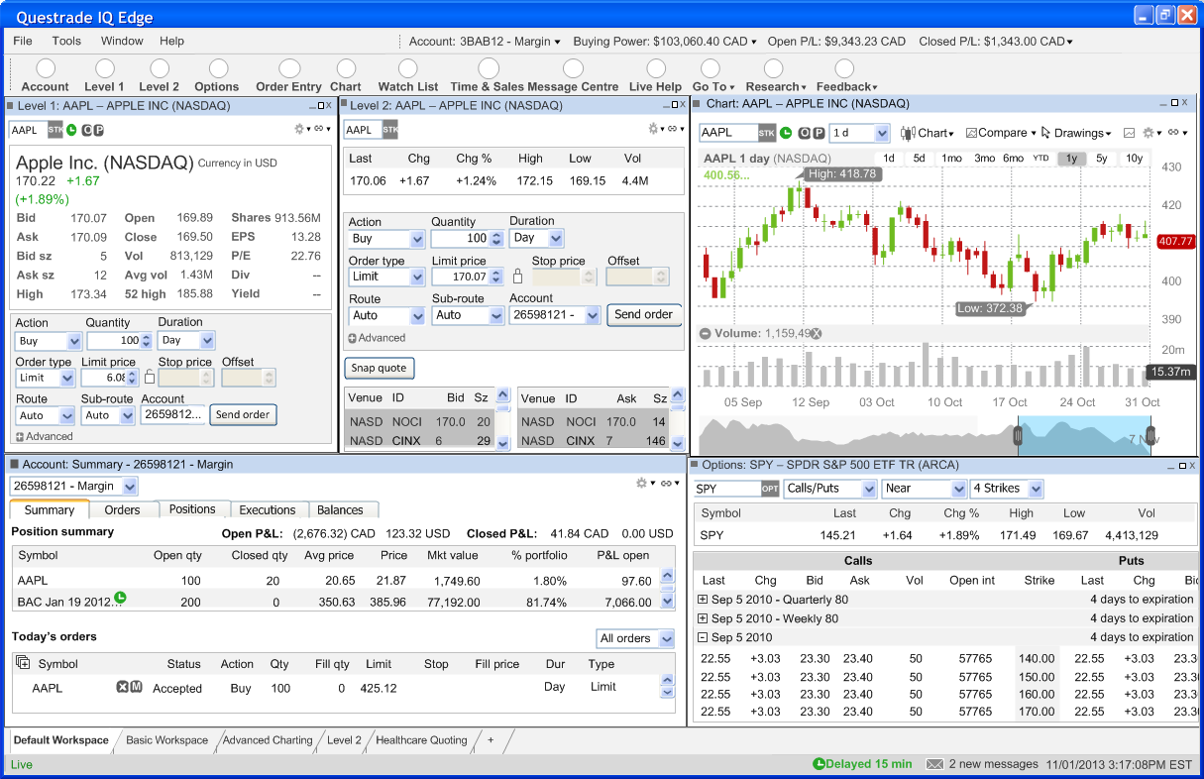Select the 5y chart range button

[1102, 159]
